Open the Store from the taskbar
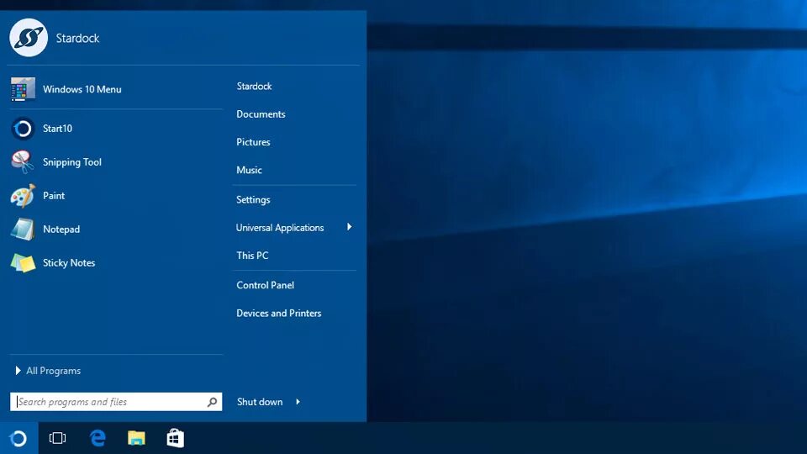The image size is (807, 454). 176,439
